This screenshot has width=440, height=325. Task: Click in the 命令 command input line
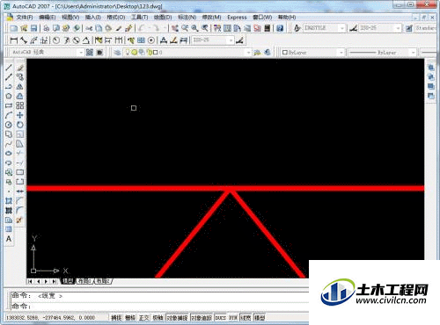[160, 307]
